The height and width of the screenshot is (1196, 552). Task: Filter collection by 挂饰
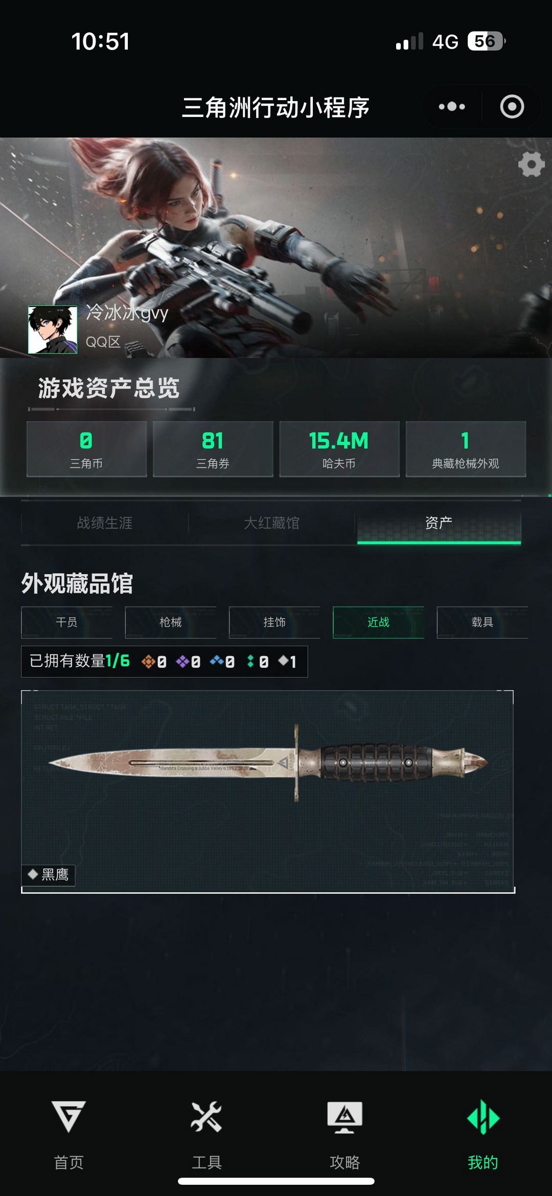click(274, 622)
